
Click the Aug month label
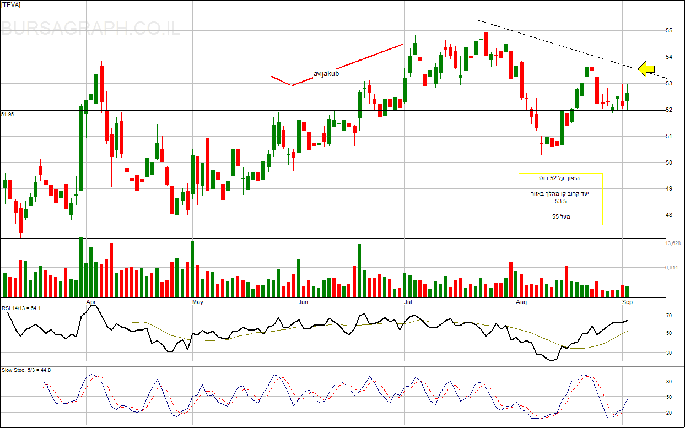(521, 302)
